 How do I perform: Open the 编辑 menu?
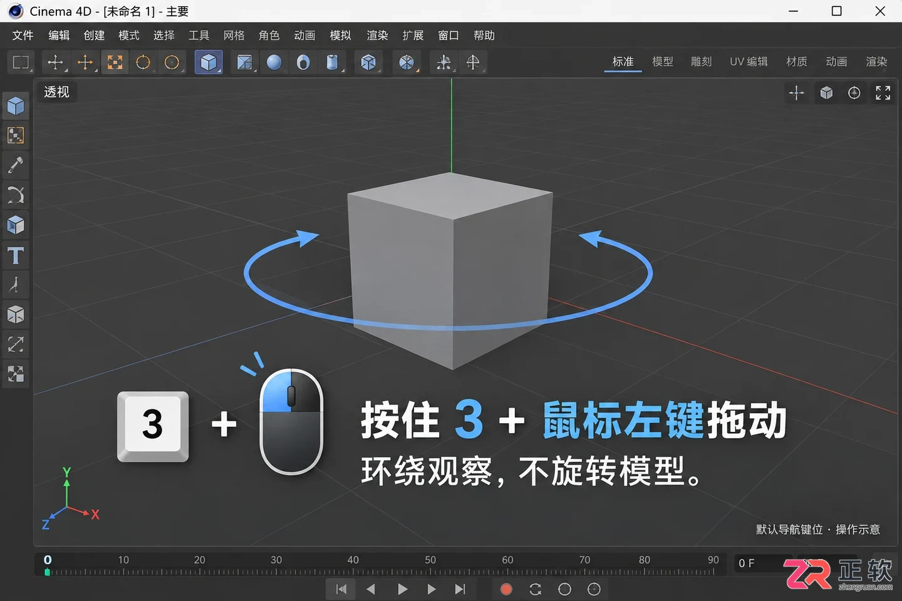click(59, 36)
